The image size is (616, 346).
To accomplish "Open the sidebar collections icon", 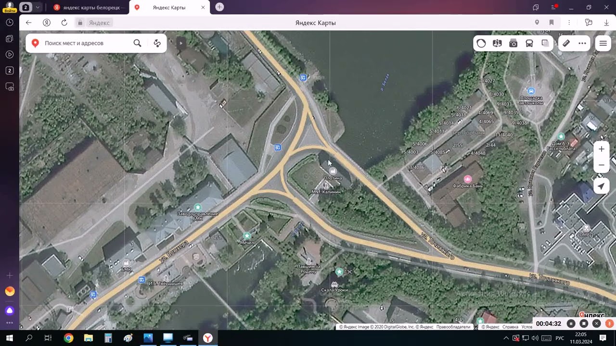I will (x=10, y=38).
